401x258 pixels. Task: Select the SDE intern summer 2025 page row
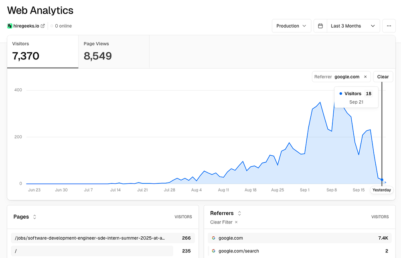(x=103, y=238)
